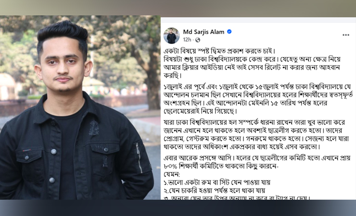Select the paragraph beginning 'যারা ঢাকা বিশ্ববিদ্যালয়ের হল'
Viewport: 356px width, 216px height.
pyautogui.click(x=254, y=134)
